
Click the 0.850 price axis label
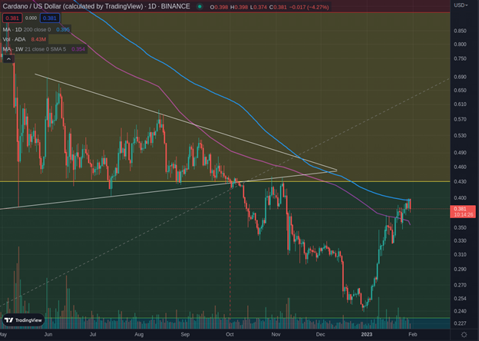pyautogui.click(x=460, y=31)
